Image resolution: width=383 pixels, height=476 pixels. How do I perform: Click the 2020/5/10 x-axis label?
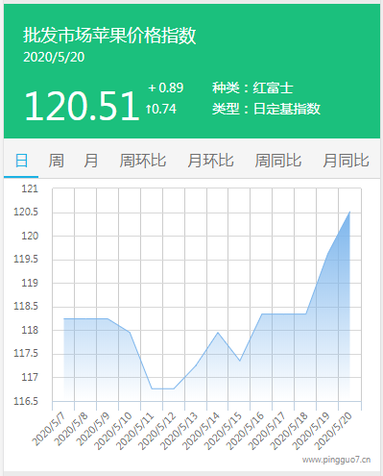(x=113, y=431)
